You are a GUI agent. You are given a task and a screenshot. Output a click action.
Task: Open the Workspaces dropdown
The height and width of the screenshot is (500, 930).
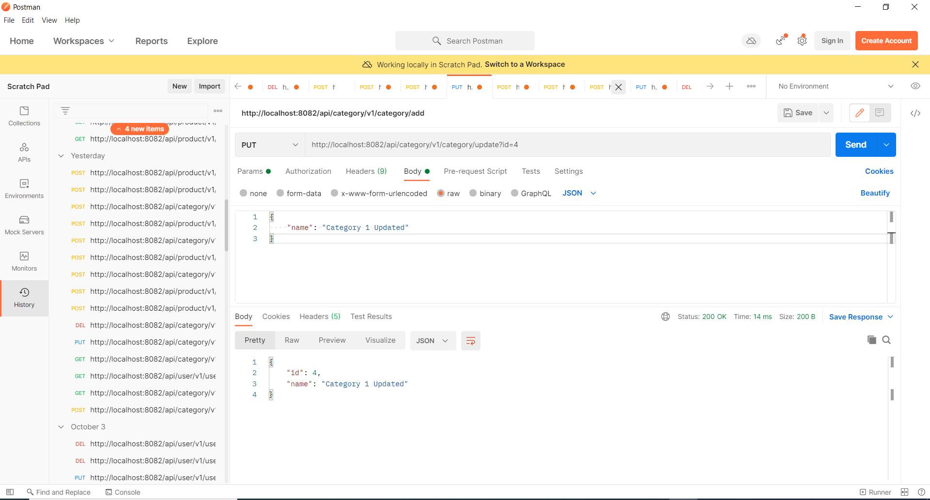84,41
